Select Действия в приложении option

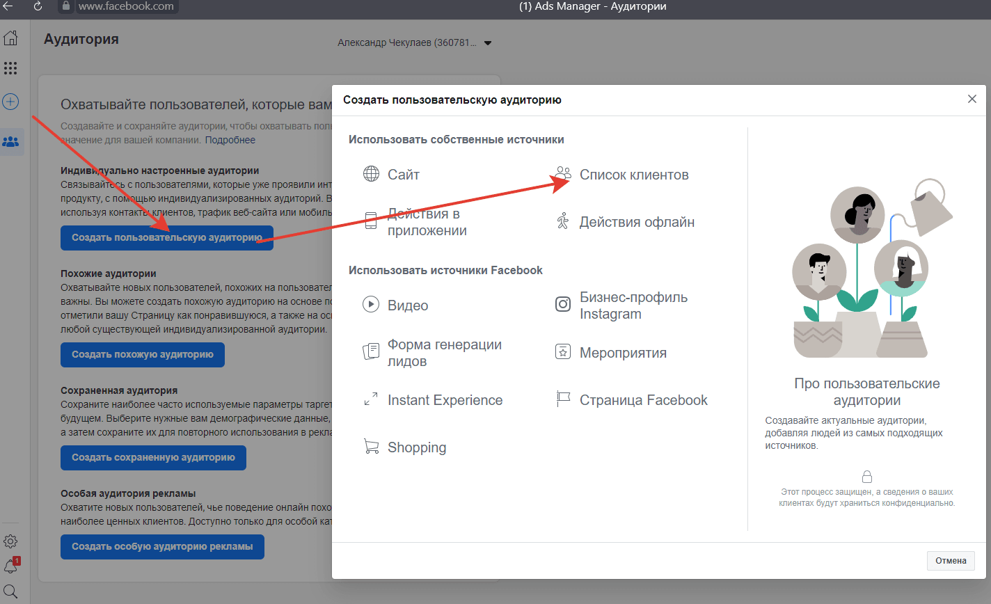[x=427, y=222]
